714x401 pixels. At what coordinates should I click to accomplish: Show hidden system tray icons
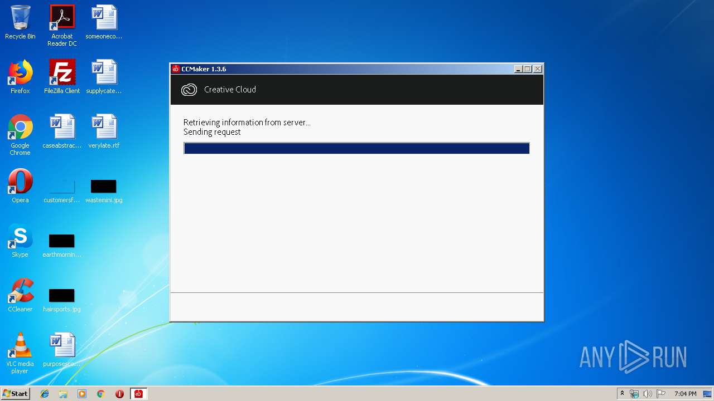(x=622, y=394)
